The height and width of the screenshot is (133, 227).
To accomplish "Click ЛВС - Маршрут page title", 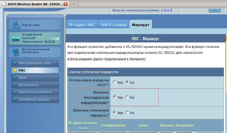I will [x=145, y=39].
